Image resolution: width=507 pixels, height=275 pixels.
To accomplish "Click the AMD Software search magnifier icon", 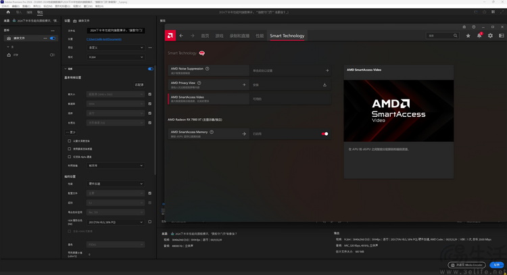I will click(455, 36).
